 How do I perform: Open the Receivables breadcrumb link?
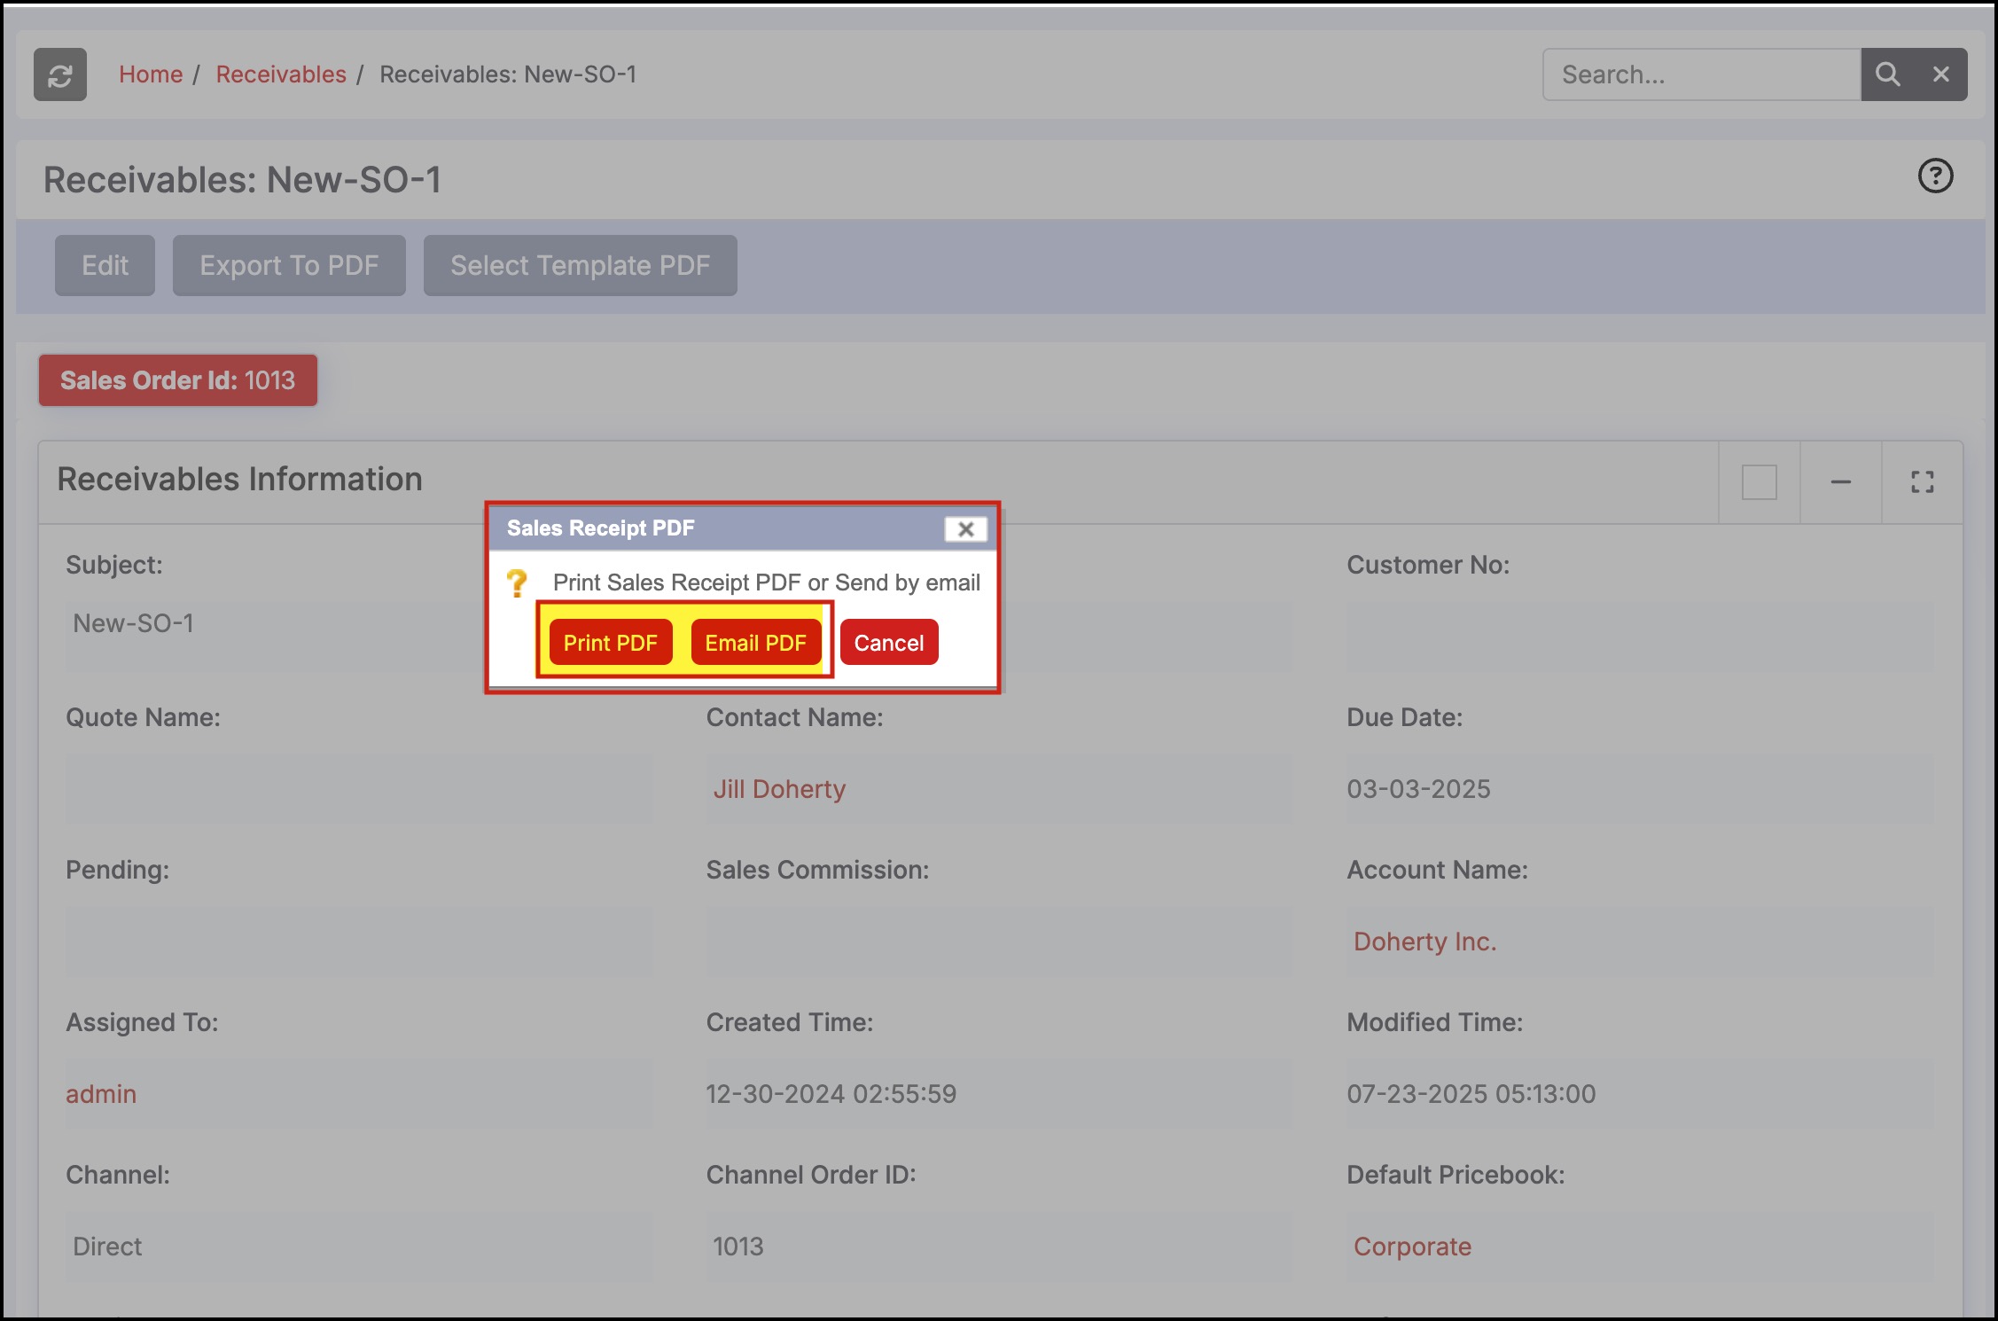281,74
